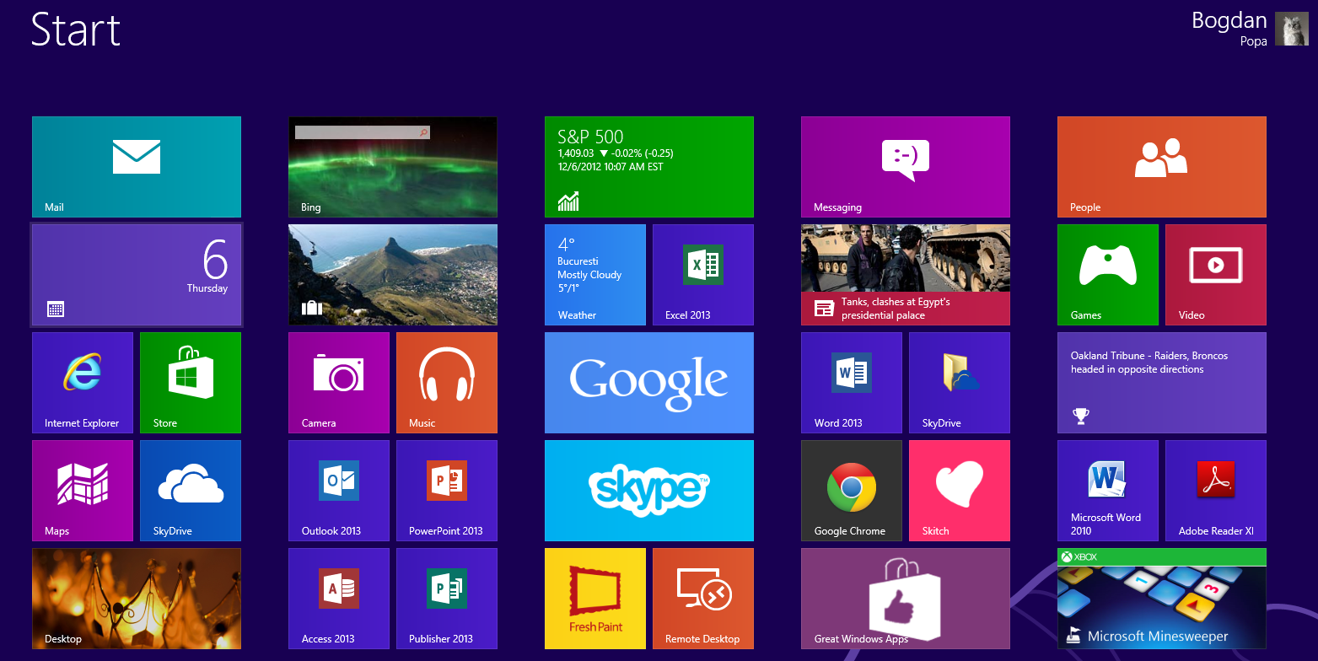
Task: Launch Outlook 2013
Action: (x=339, y=491)
